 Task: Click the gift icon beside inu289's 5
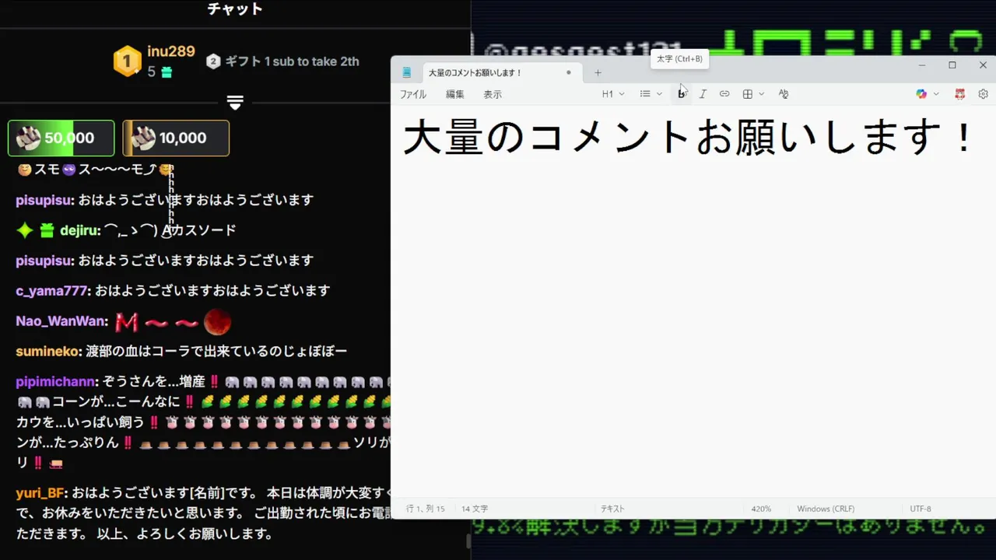[167, 72]
